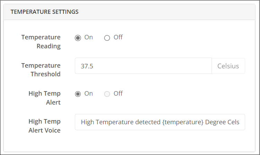Click the Temperature Reading field label
This screenshot has height=155, width=260.
[41, 42]
